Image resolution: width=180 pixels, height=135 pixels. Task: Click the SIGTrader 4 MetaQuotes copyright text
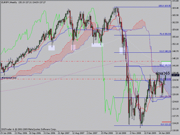pyautogui.click(x=29, y=129)
